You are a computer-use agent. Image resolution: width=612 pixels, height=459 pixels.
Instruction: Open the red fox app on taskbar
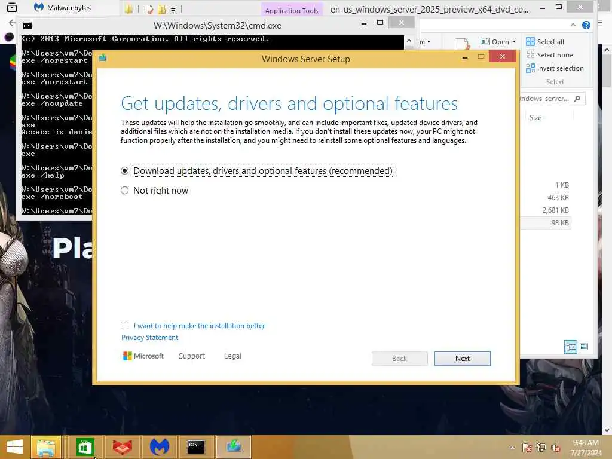coord(122,447)
